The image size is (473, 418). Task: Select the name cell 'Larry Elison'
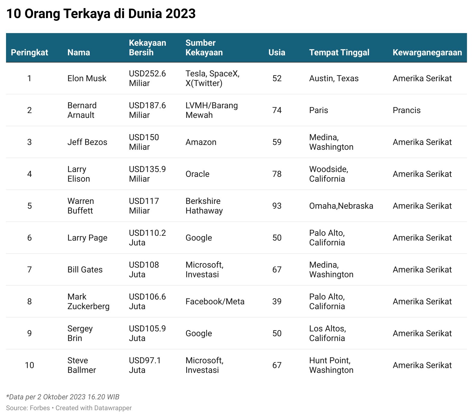click(x=79, y=174)
